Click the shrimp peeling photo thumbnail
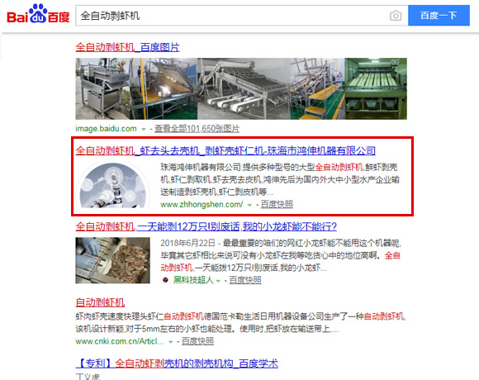The image size is (479, 380). tap(112, 260)
